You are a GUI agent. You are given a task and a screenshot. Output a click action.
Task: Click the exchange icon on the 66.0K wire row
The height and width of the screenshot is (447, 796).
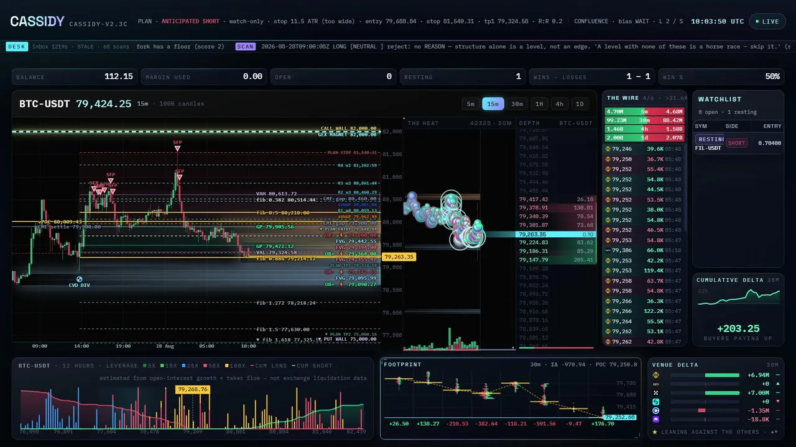608,250
